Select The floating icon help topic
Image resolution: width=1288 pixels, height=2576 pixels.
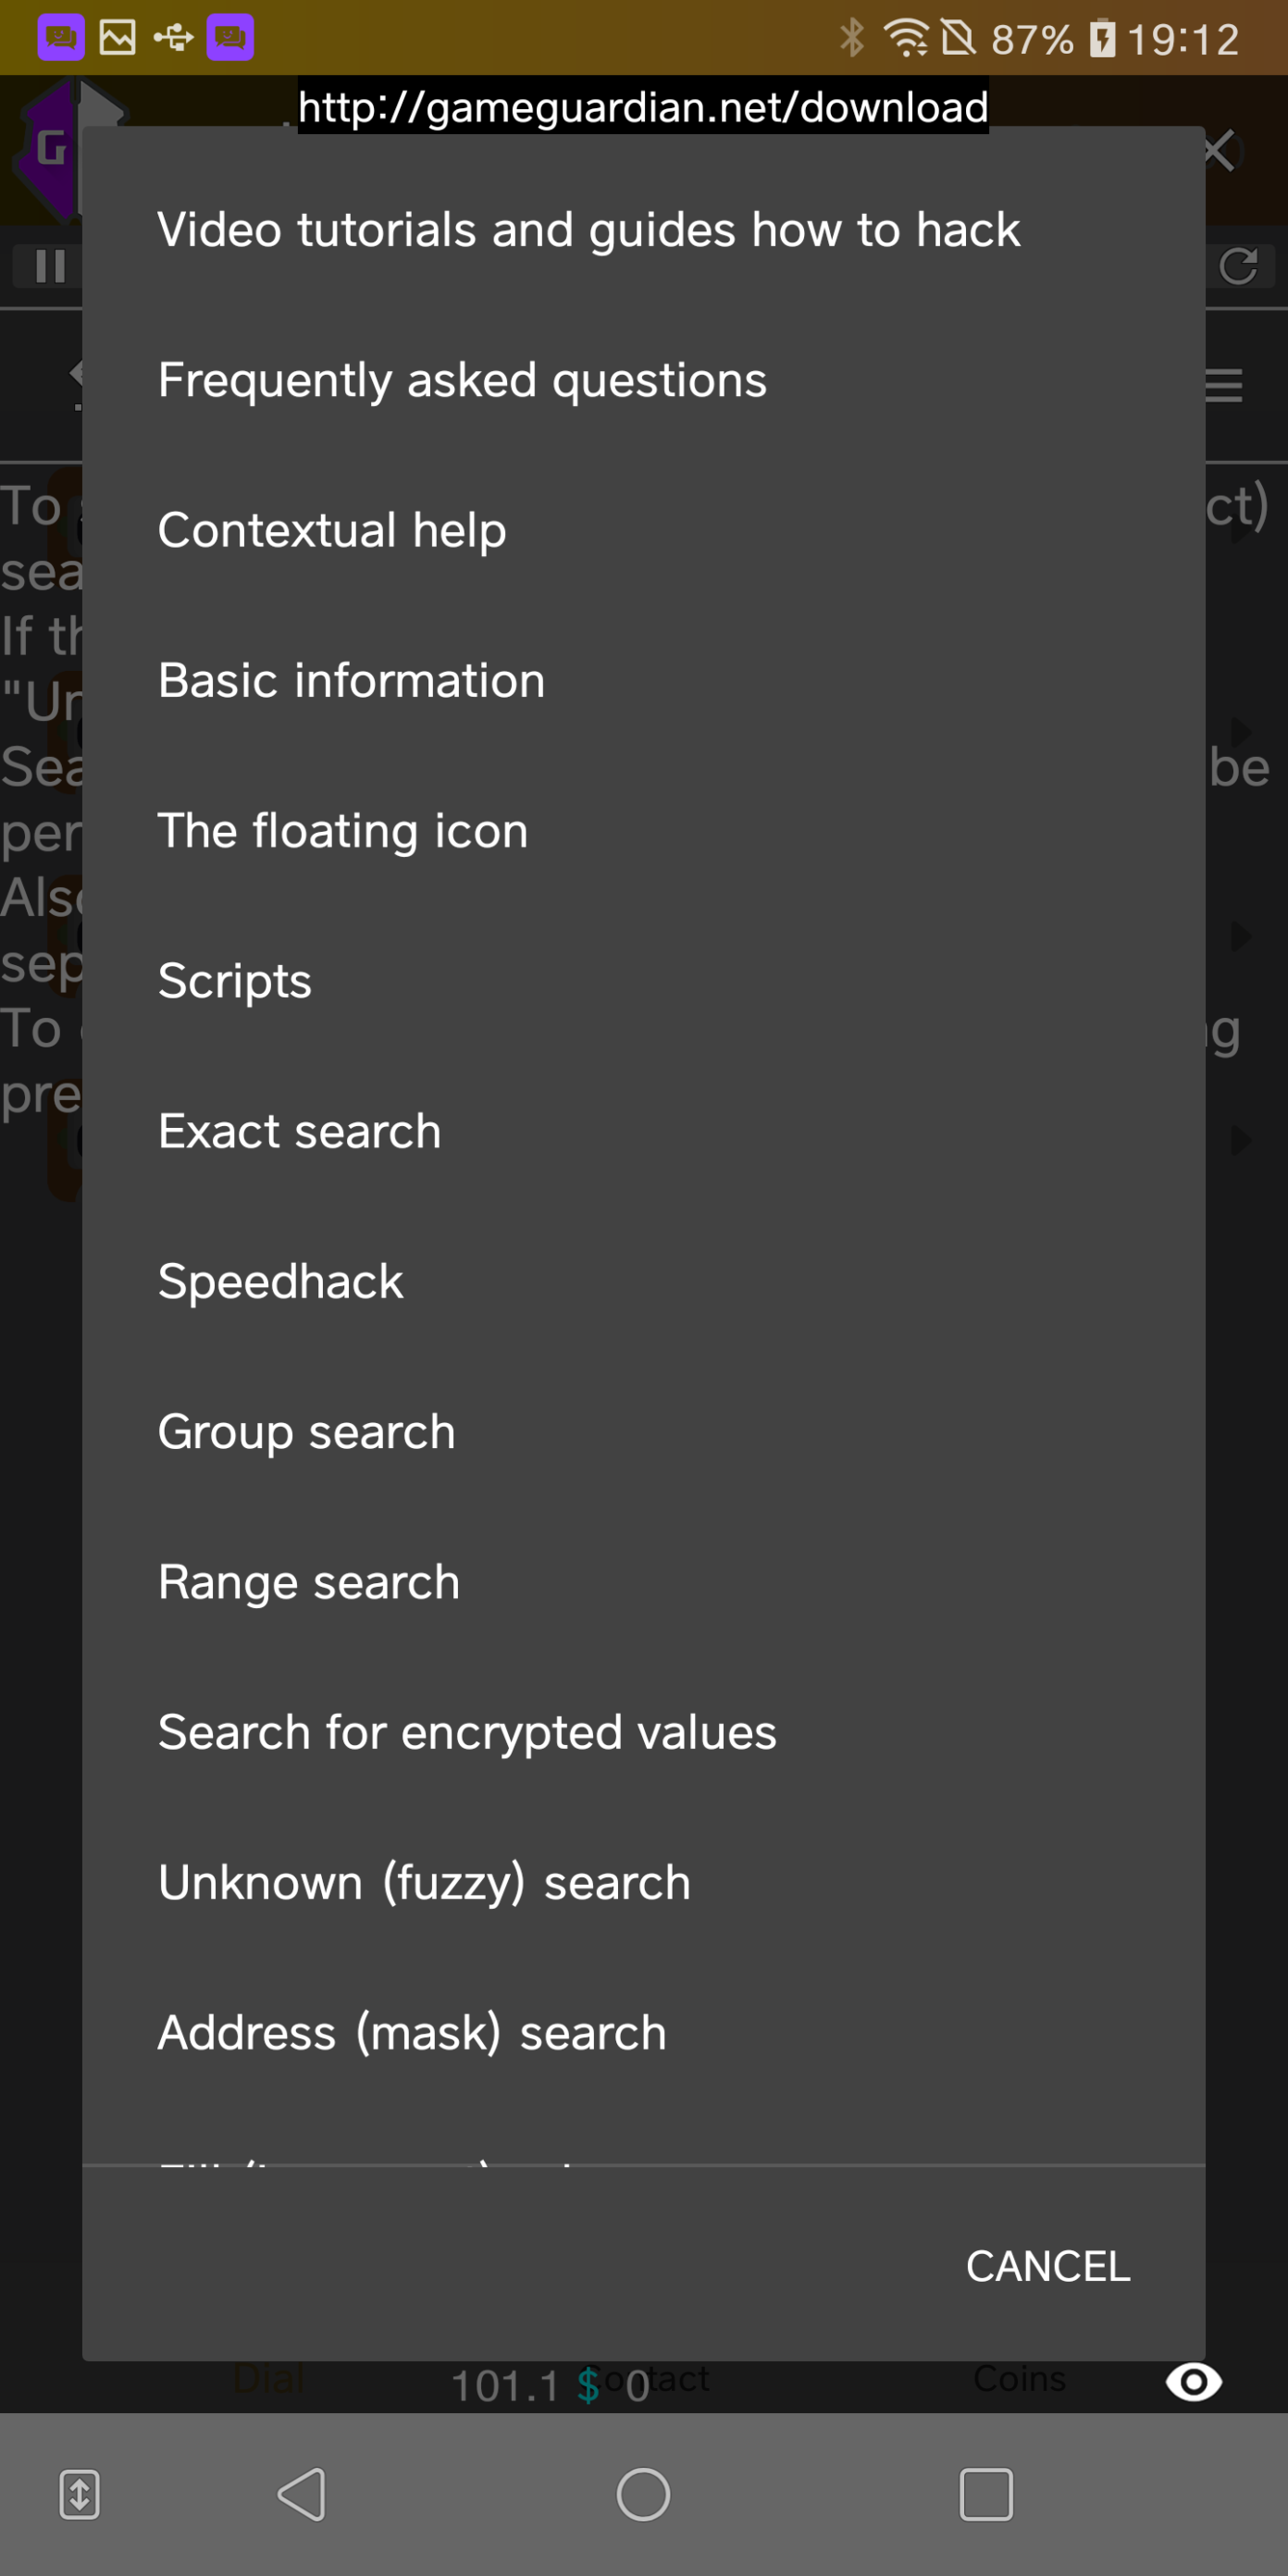343,831
